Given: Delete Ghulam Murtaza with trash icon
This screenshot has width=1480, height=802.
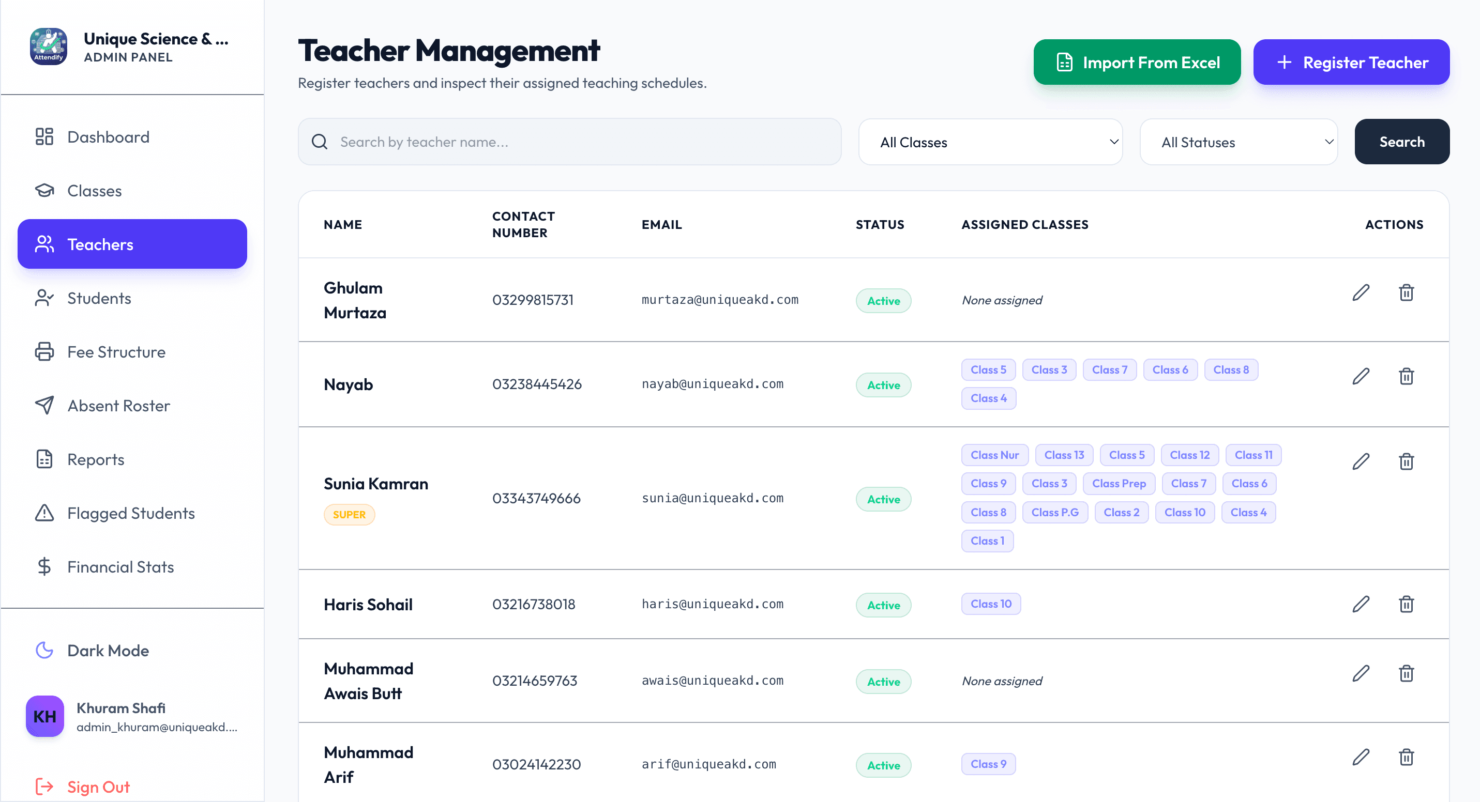Looking at the screenshot, I should point(1406,292).
